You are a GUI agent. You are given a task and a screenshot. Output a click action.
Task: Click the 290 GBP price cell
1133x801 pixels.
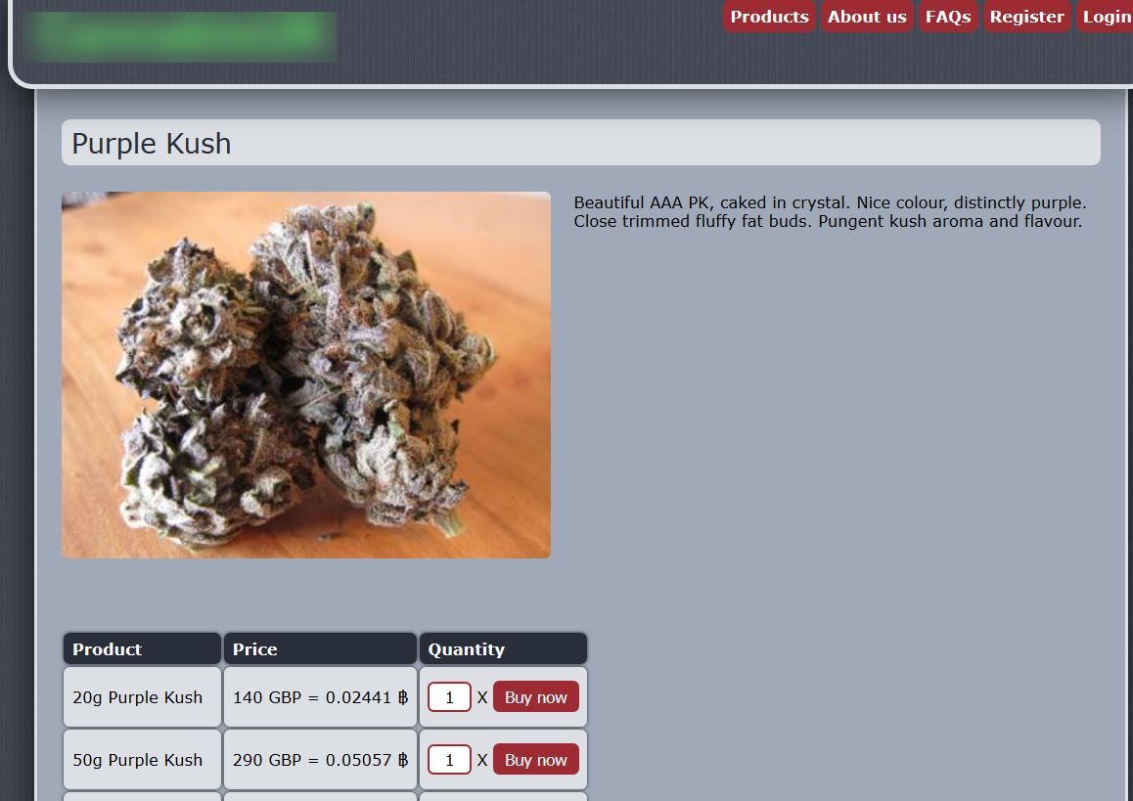coord(320,760)
